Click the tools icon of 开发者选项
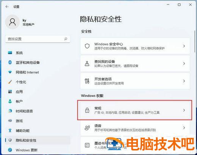This screenshot has height=155, width=197. tap(87, 81)
